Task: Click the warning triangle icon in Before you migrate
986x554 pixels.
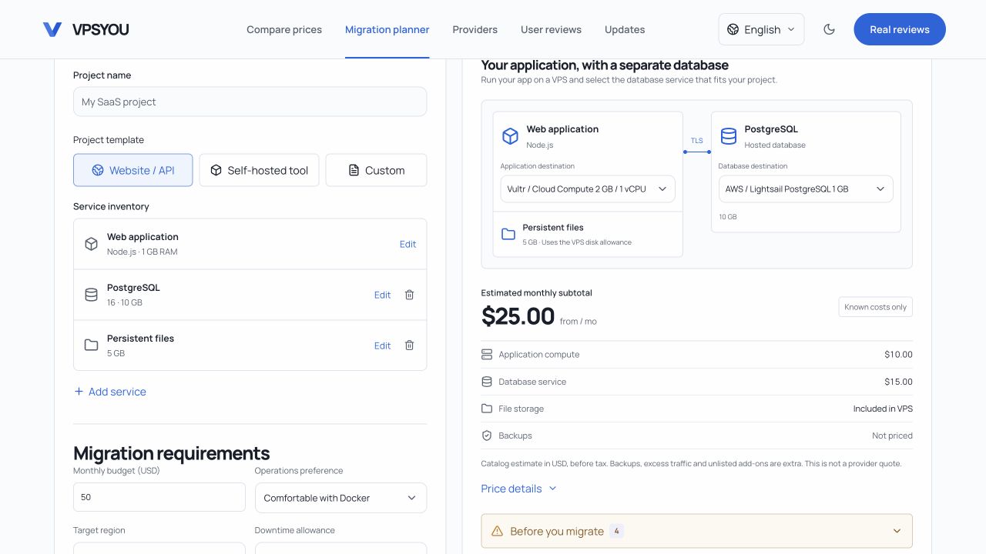Action: (497, 531)
